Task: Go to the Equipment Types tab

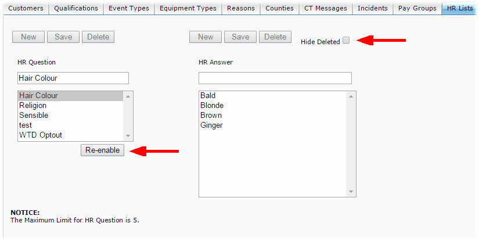Action: tap(188, 8)
